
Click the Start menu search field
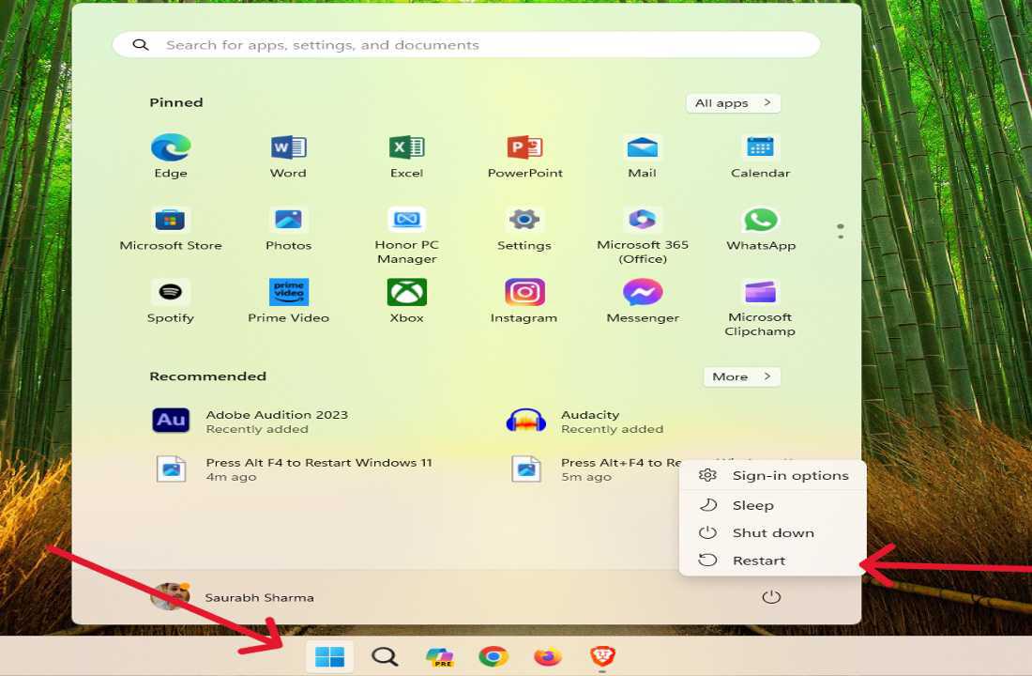[466, 45]
